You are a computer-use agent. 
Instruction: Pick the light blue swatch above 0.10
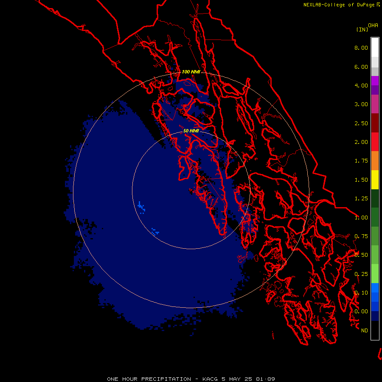coord(375,288)
